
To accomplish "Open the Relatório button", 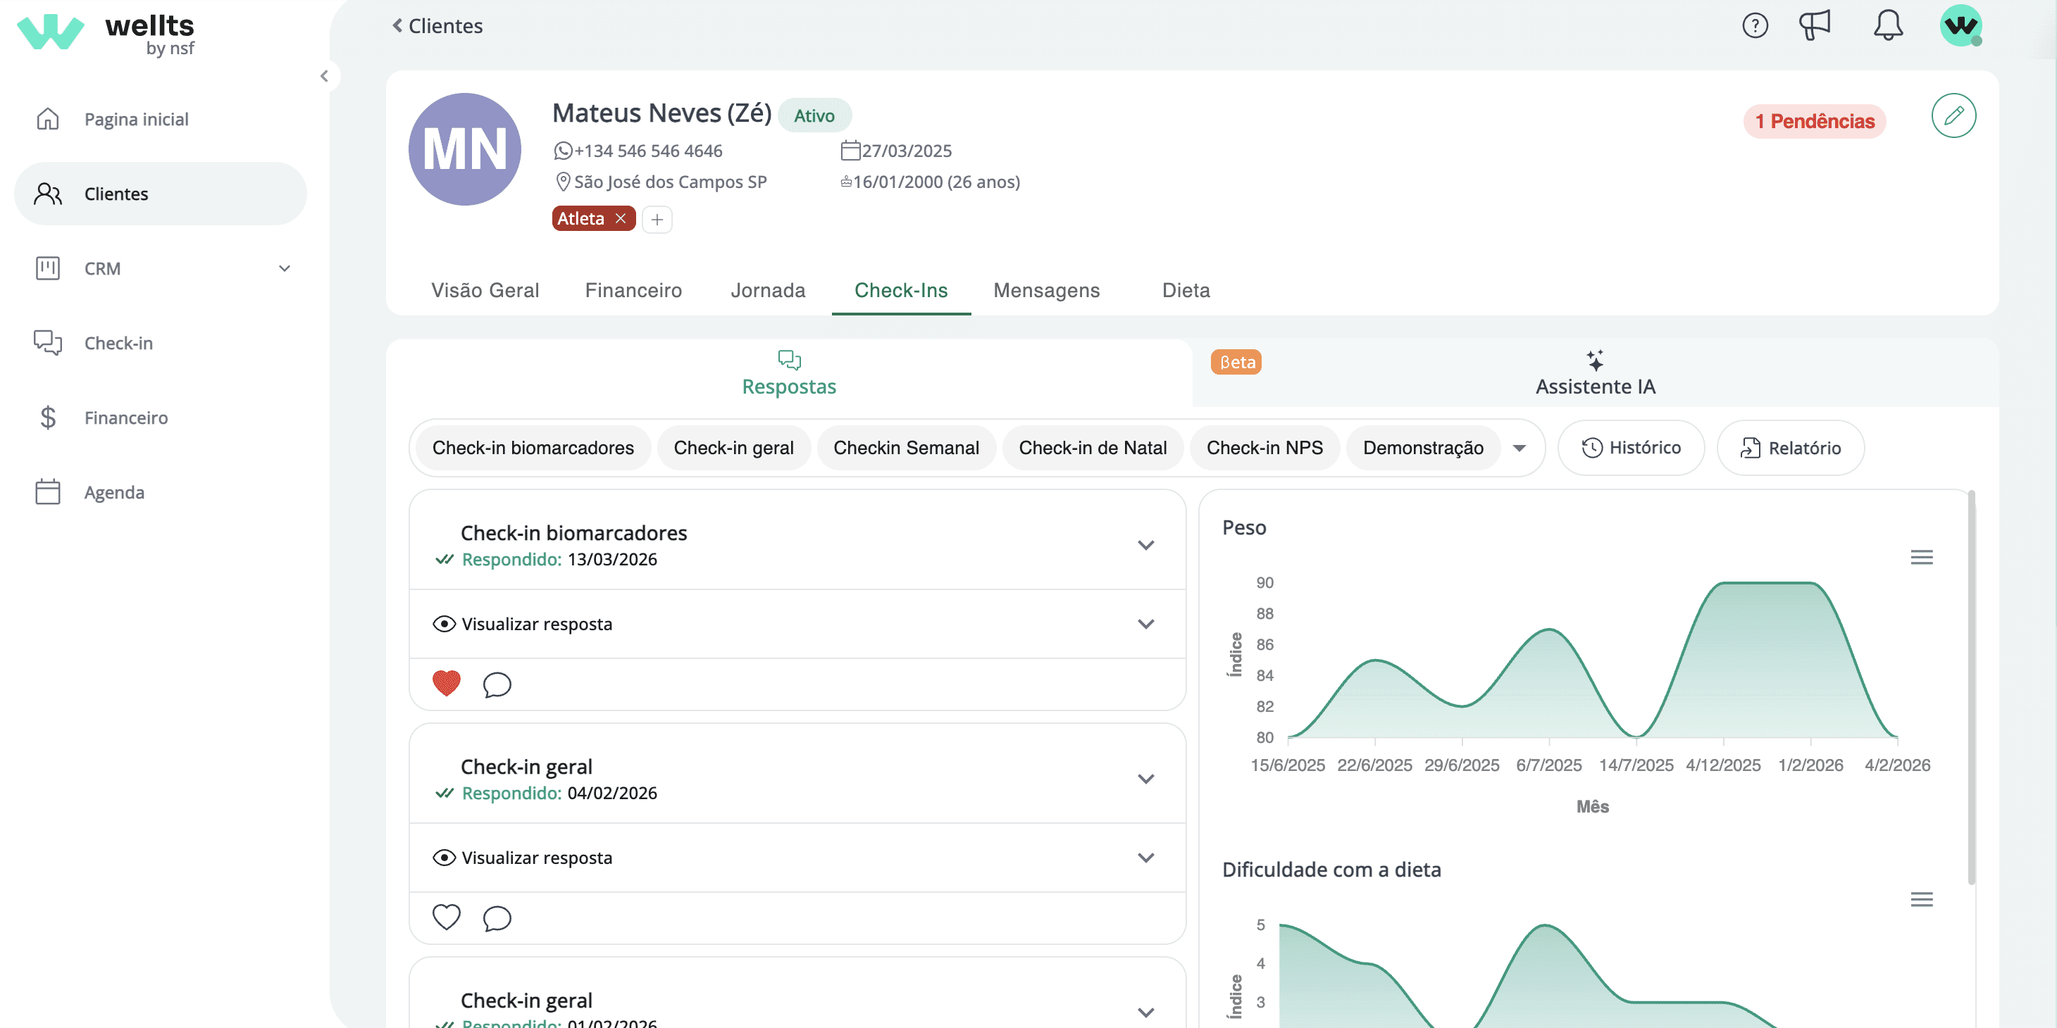I will pyautogui.click(x=1790, y=448).
